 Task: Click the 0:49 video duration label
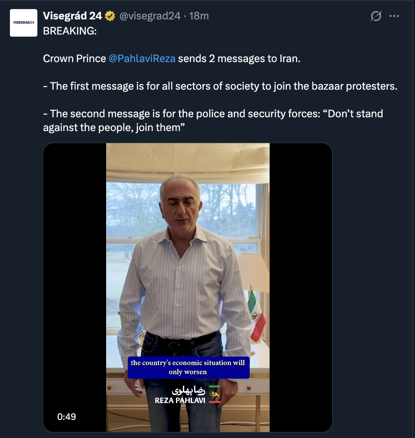pos(66,416)
